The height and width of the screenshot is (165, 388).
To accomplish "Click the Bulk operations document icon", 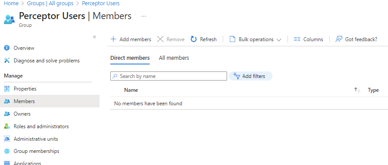I will [x=232, y=39].
